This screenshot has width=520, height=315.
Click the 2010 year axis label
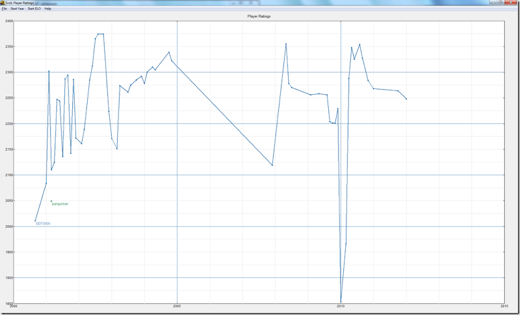click(341, 307)
